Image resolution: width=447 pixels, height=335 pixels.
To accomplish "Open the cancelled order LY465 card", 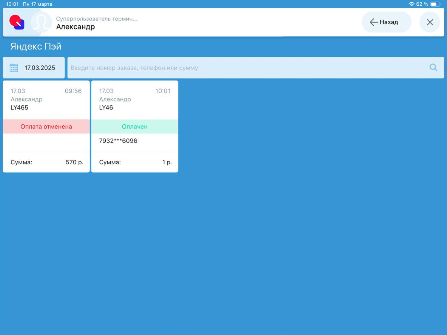I will [46, 126].
